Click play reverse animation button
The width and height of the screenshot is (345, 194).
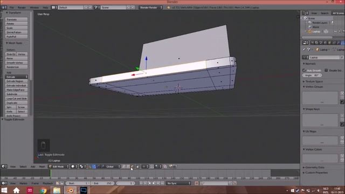pyautogui.click(x=150, y=183)
